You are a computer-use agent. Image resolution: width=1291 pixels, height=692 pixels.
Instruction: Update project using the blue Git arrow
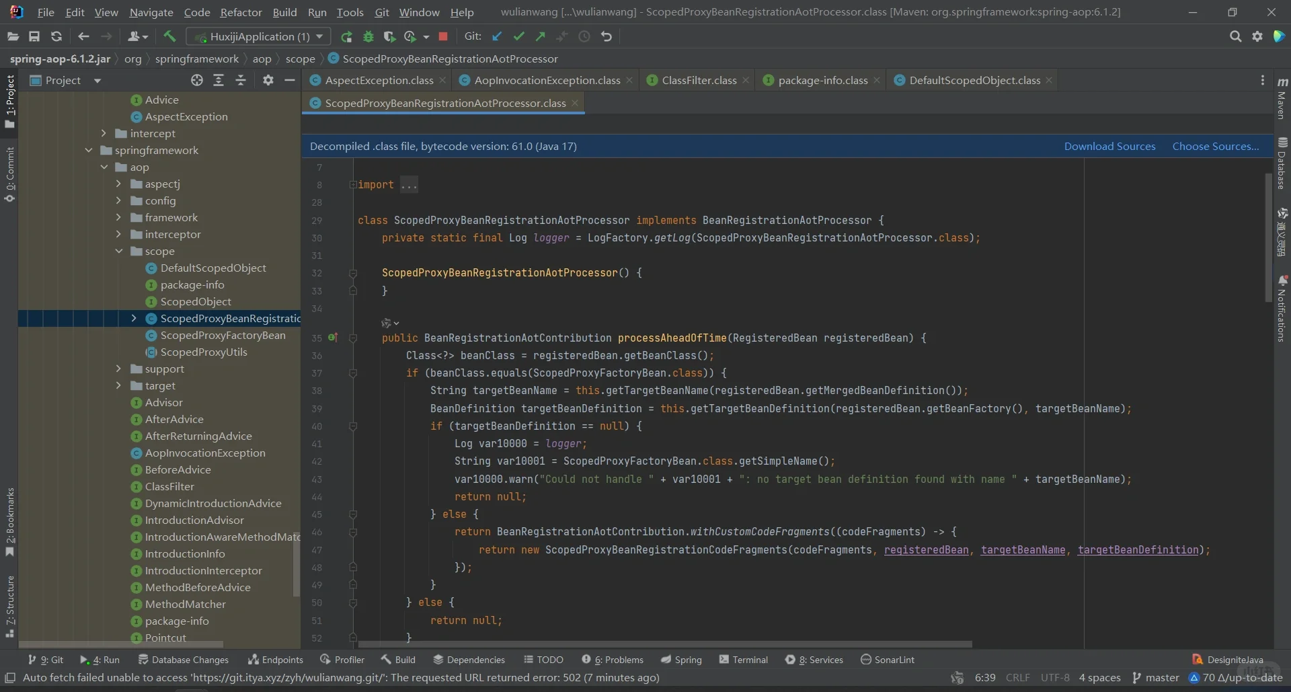click(497, 36)
